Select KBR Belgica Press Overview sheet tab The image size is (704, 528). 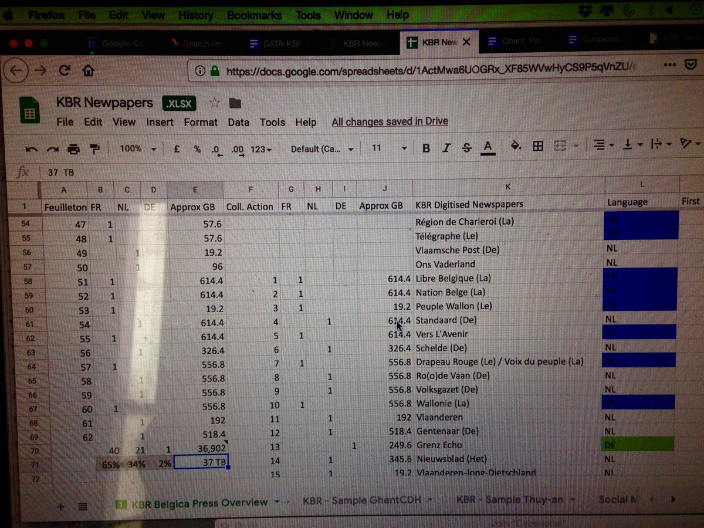[199, 503]
